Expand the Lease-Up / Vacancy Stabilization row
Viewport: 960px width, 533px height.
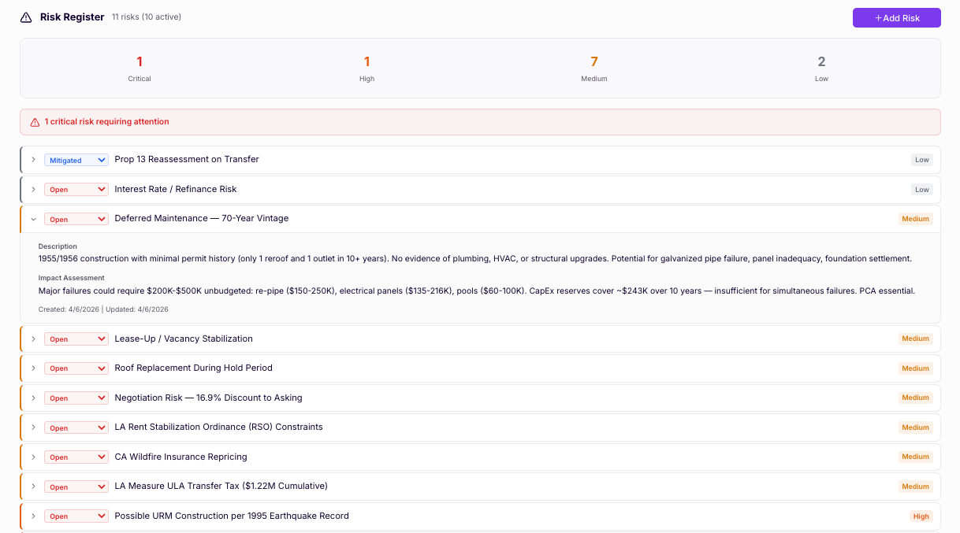(33, 339)
